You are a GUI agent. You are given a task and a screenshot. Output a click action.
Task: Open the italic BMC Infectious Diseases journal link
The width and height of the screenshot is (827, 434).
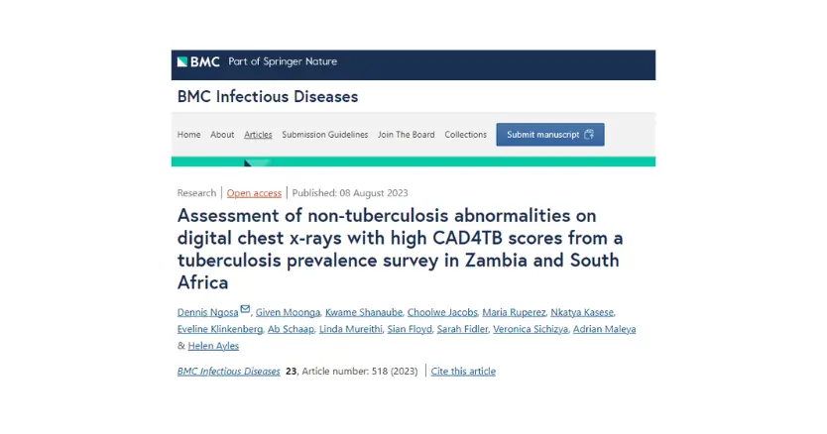pos(228,372)
